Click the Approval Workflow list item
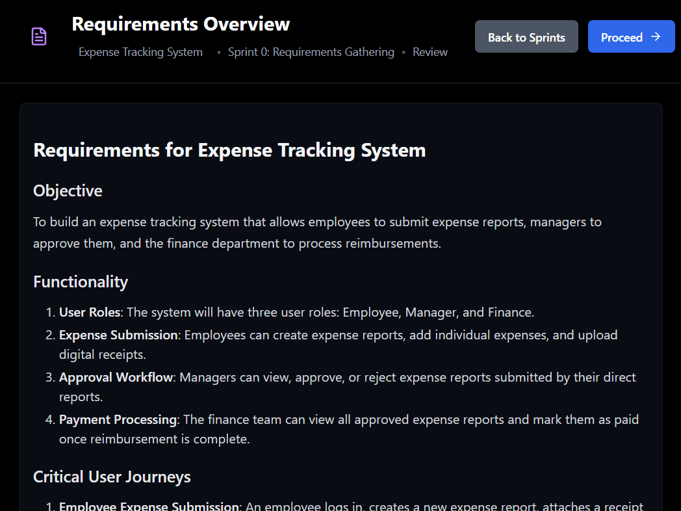Viewport: 681px width, 511px height. pos(348,387)
